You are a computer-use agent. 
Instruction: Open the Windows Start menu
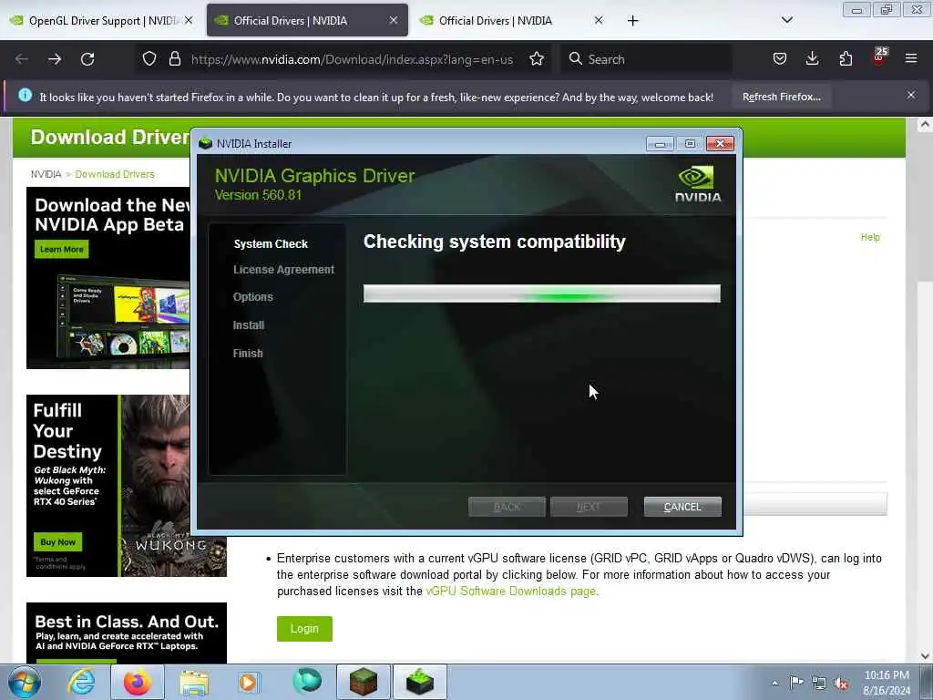coord(25,682)
